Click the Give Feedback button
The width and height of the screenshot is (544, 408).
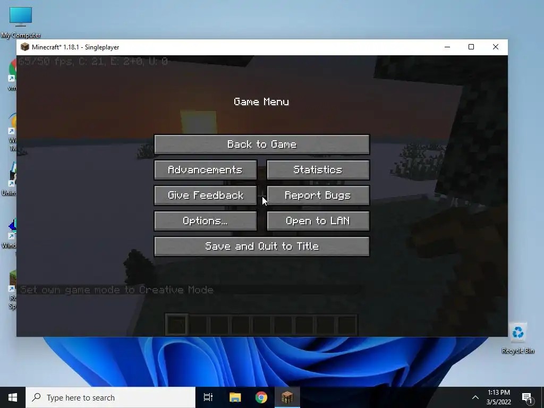[x=206, y=195]
